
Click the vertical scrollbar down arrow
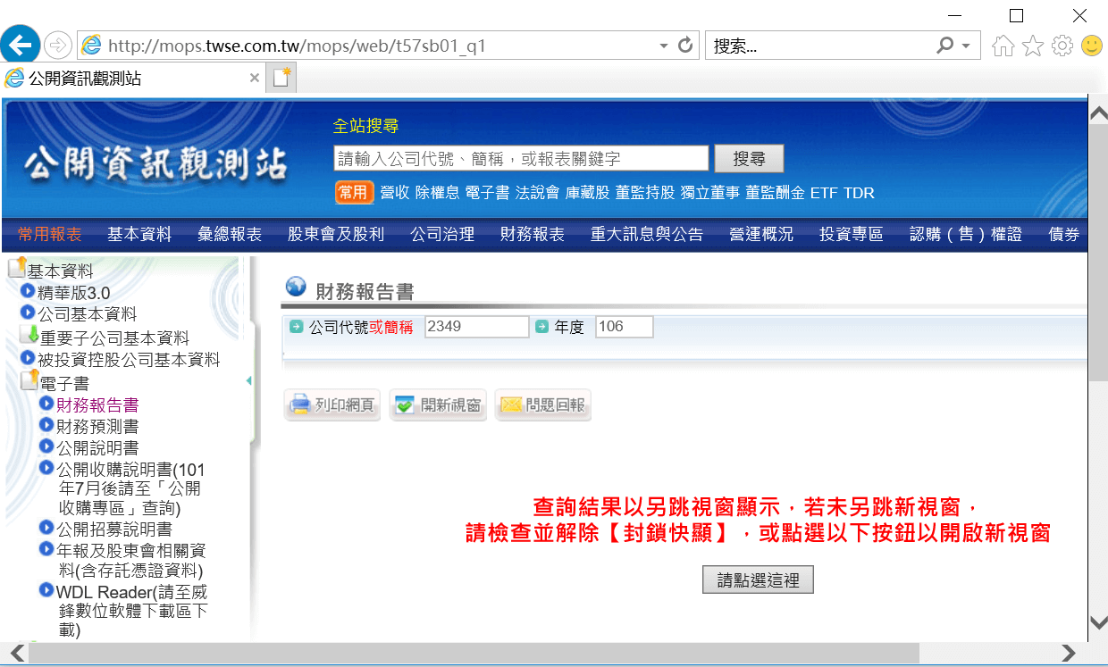1098,622
